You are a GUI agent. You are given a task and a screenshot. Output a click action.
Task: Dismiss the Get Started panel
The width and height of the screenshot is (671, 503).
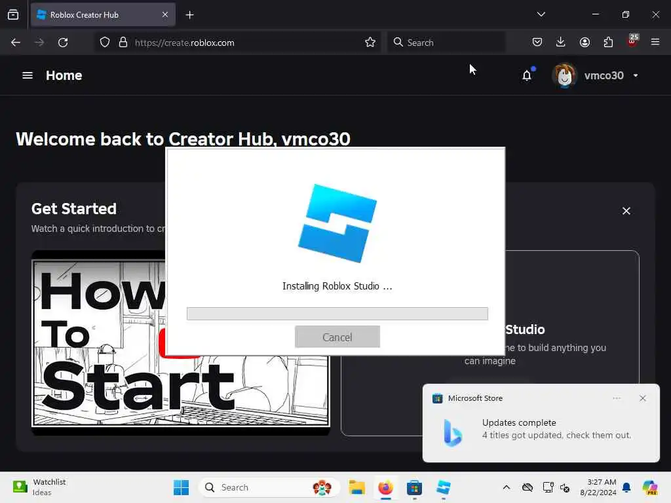click(626, 211)
